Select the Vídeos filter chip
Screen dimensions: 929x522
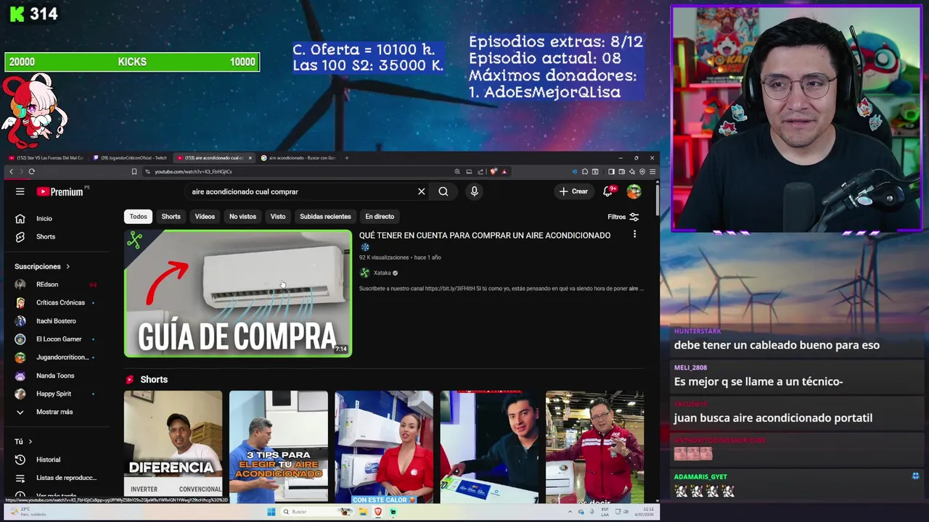[205, 216]
